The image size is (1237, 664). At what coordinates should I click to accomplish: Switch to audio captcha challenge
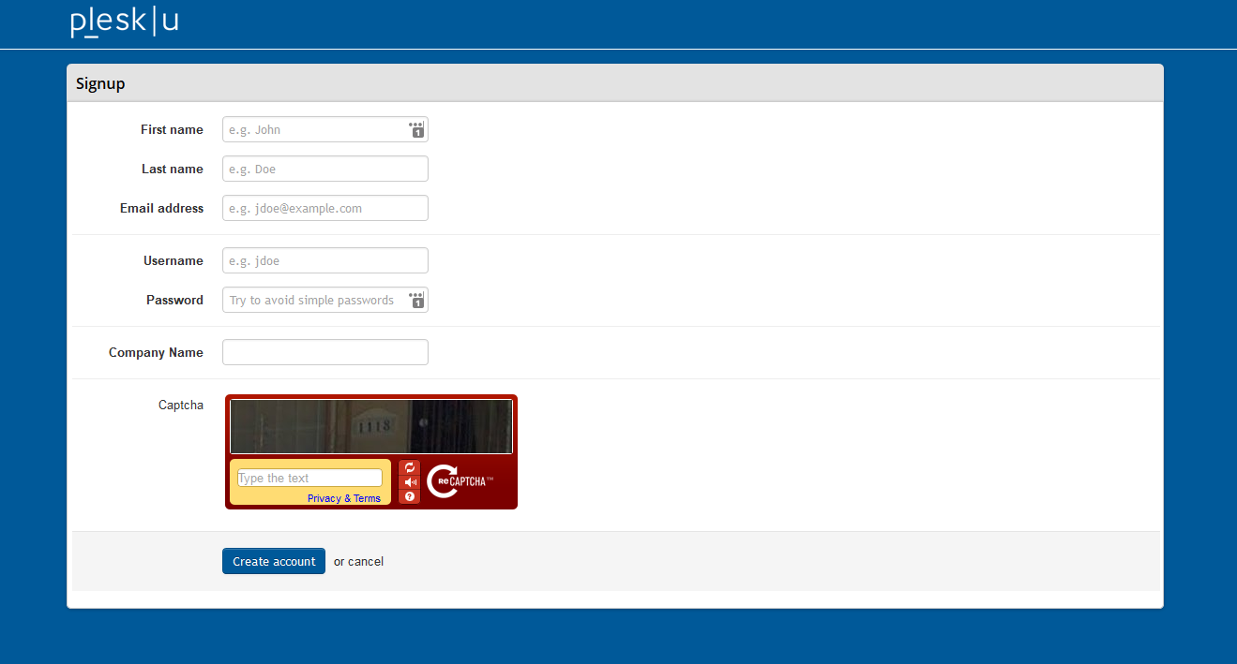point(410,482)
